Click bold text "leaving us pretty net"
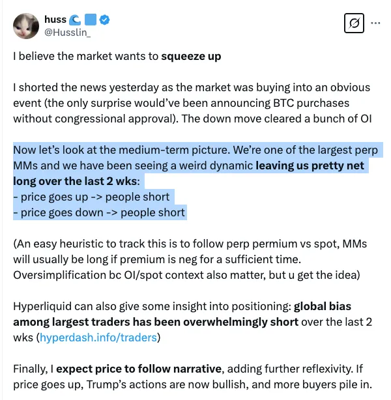This screenshot has width=391, height=400. [x=309, y=165]
